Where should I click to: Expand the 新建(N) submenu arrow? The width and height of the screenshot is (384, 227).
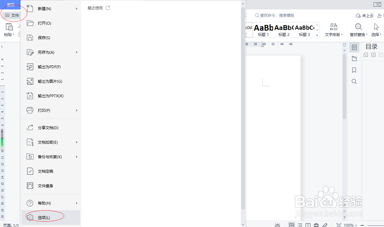click(x=76, y=9)
